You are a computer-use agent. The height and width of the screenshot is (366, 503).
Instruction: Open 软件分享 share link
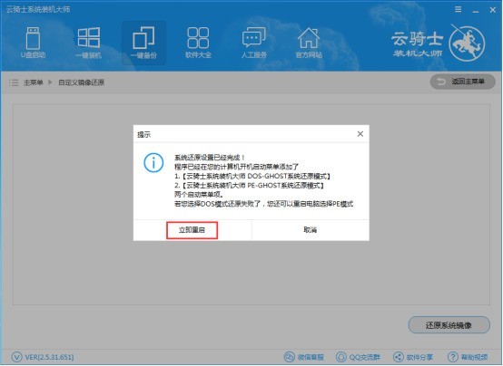click(413, 357)
